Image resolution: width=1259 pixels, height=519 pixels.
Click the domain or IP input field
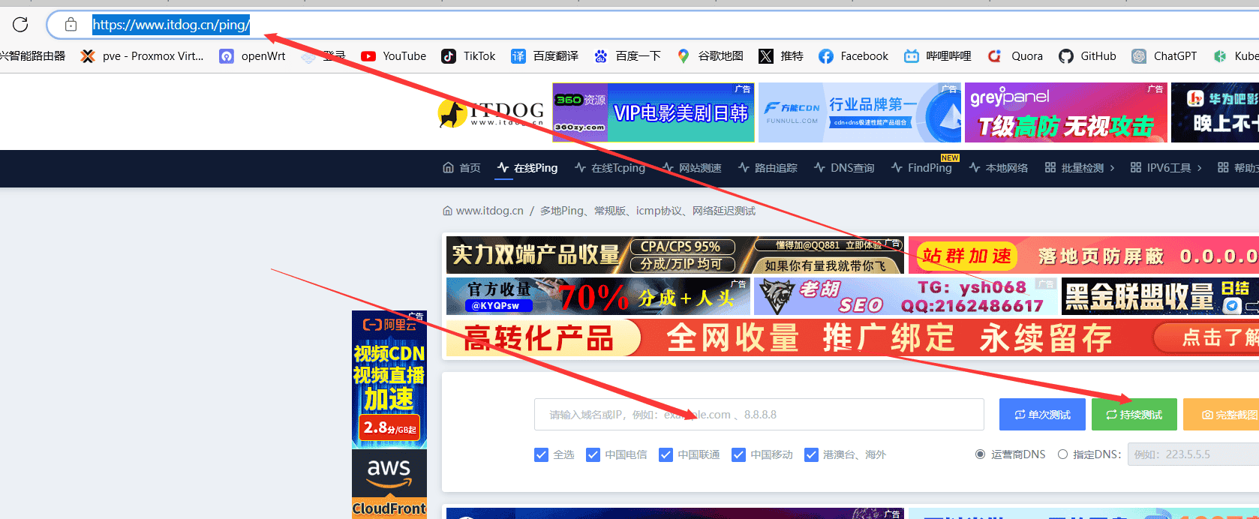tap(759, 415)
